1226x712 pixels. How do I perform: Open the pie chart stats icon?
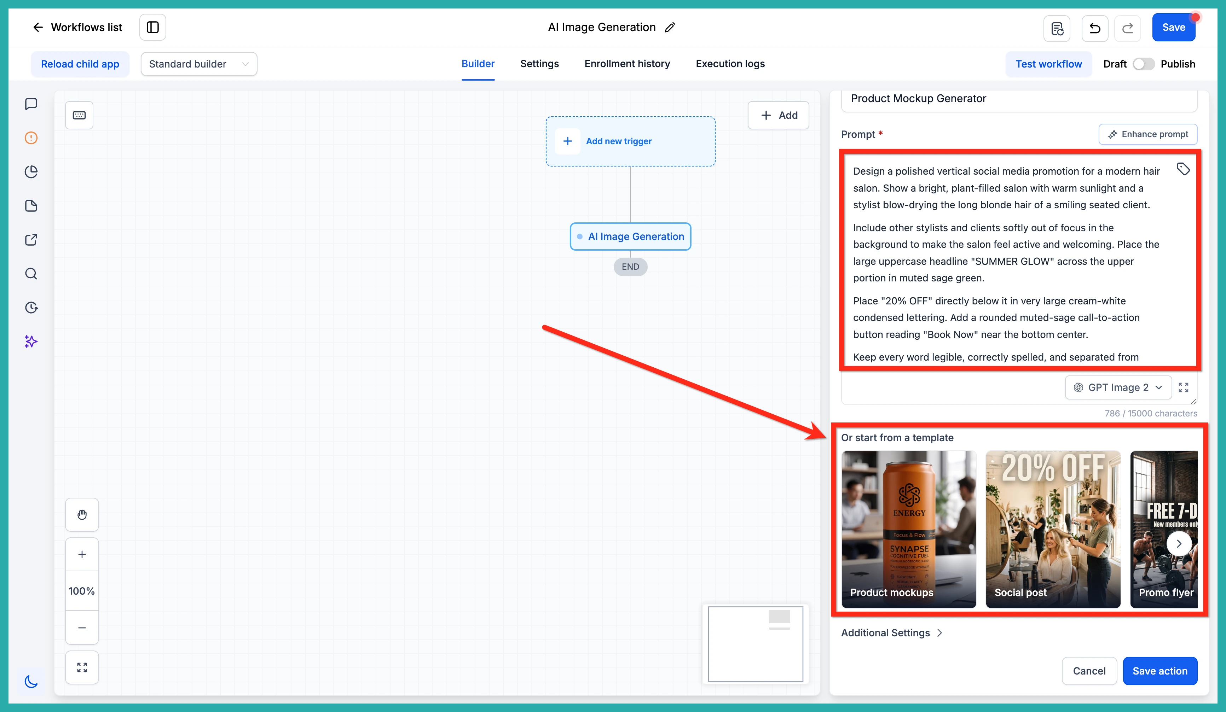coord(31,172)
